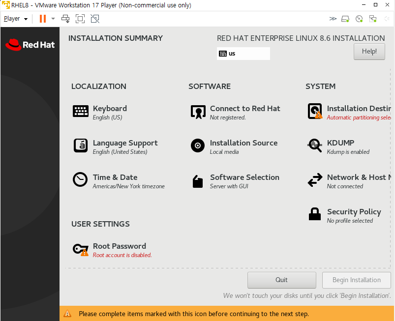This screenshot has width=395, height=321.
Task: Click the VMware Player title bar icon
Action: pyautogui.click(x=5, y=5)
